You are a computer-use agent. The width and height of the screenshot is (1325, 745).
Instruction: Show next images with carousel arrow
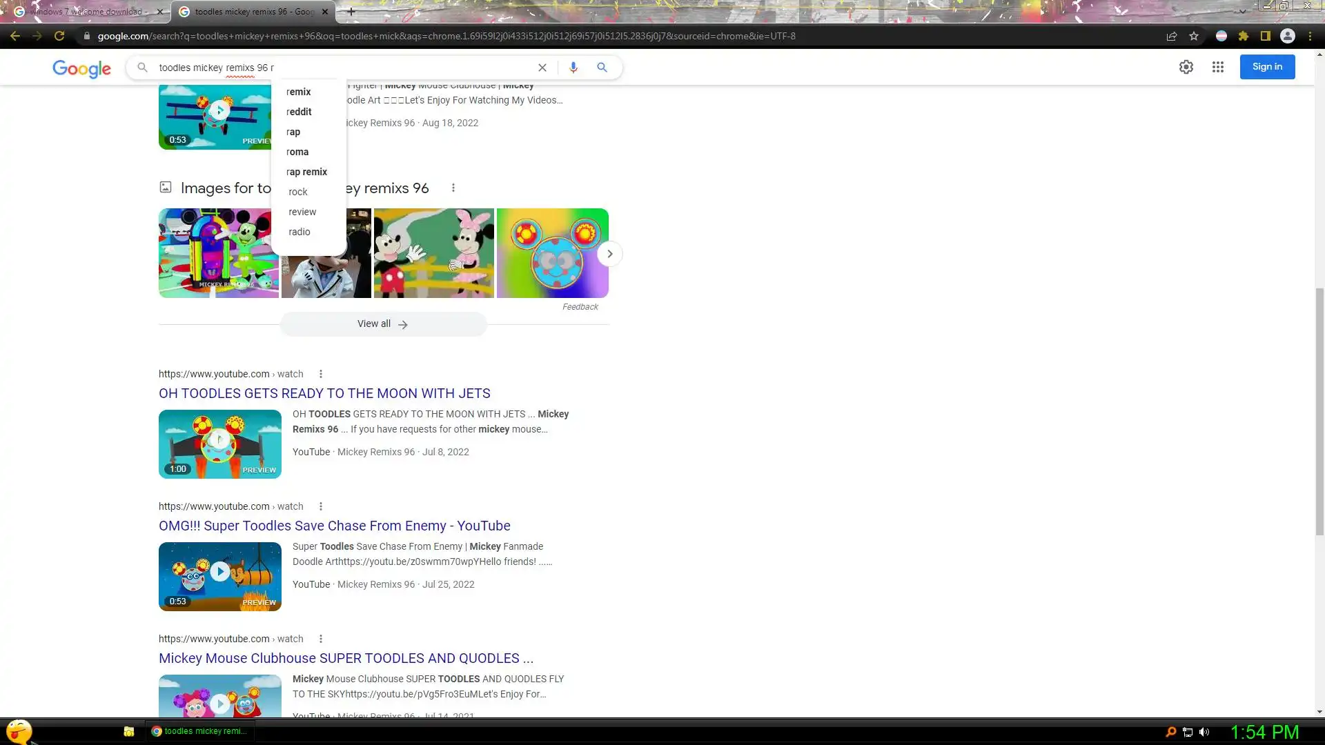[x=609, y=254]
